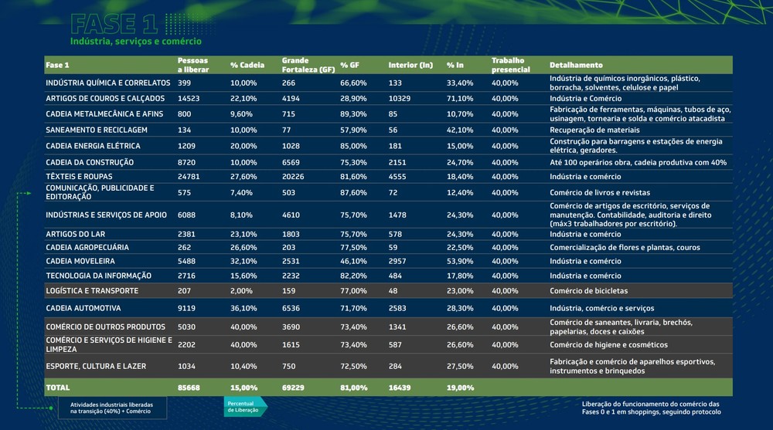Image resolution: width=773 pixels, height=430 pixels.
Task: Click the total "19,00%" interior percentage
Action: [460, 388]
